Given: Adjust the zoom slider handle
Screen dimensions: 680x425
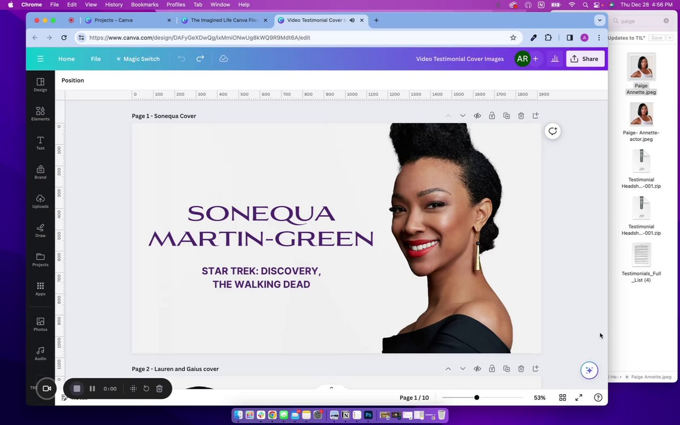Looking at the screenshot, I should click(x=477, y=397).
